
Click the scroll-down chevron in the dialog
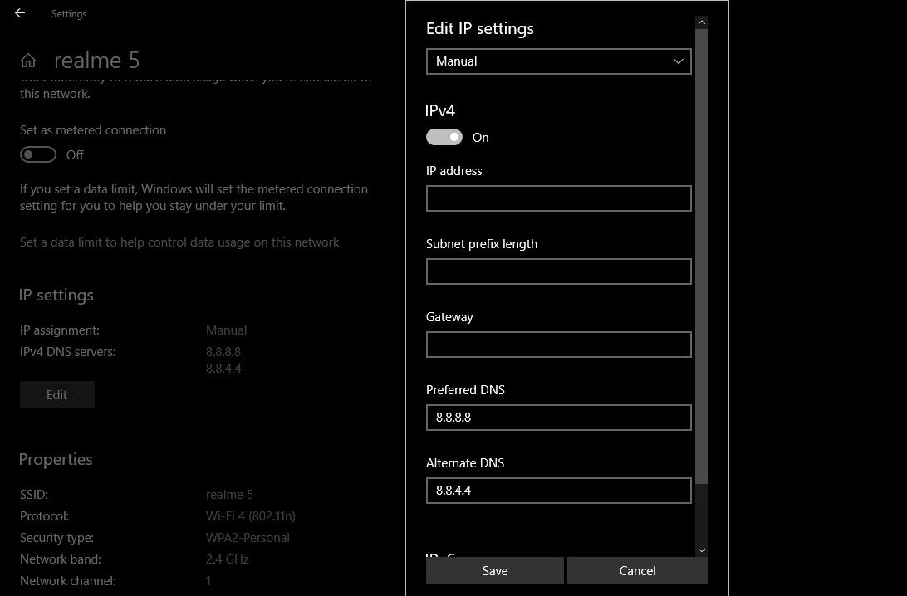tap(701, 550)
